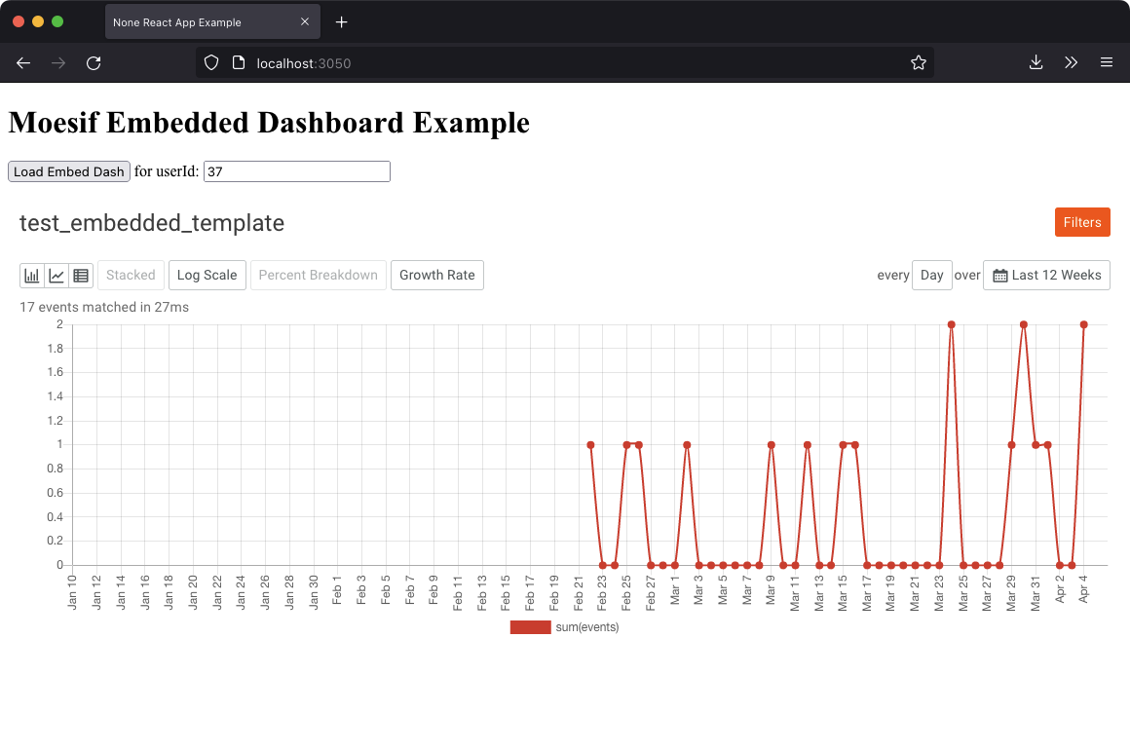This screenshot has height=751, width=1130.
Task: Open the Firefox application menu icon
Action: pyautogui.click(x=1107, y=62)
